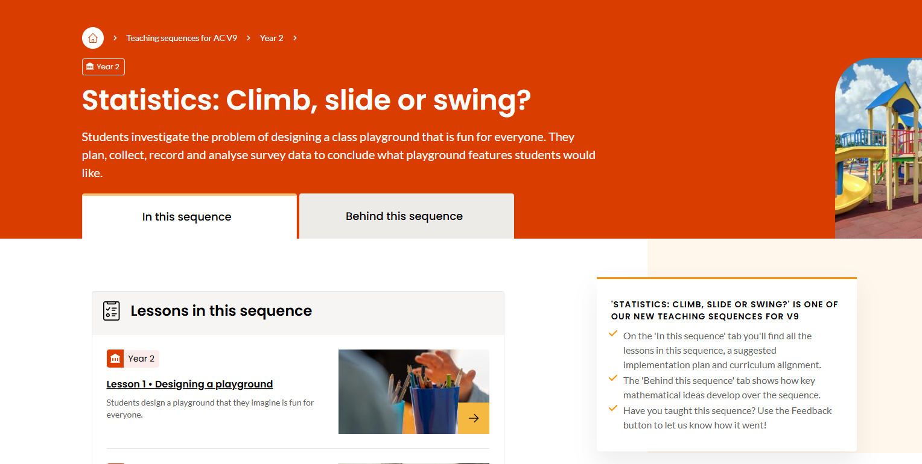Click the checkmark beside the Feedback button tip
The image size is (922, 464).
(x=613, y=408)
